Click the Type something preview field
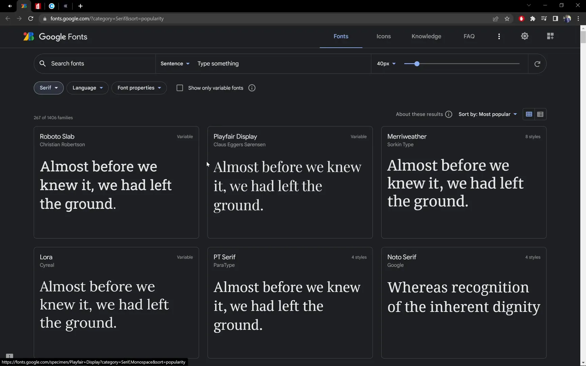The height and width of the screenshot is (366, 586). click(282, 64)
